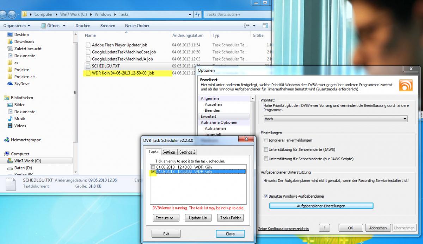Select the Zuletzt besucht icon in sidebar
This screenshot has width=423, height=244.
(x=10, y=49)
